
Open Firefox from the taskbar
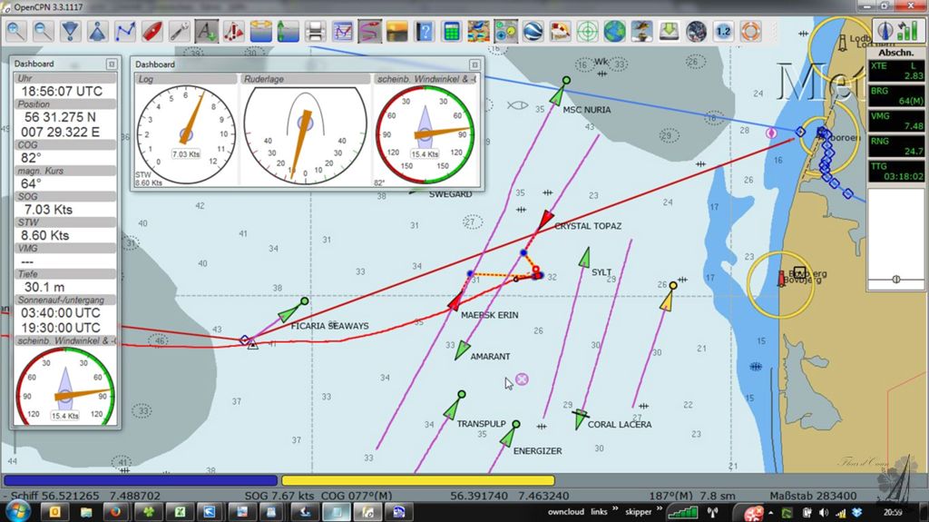116,512
